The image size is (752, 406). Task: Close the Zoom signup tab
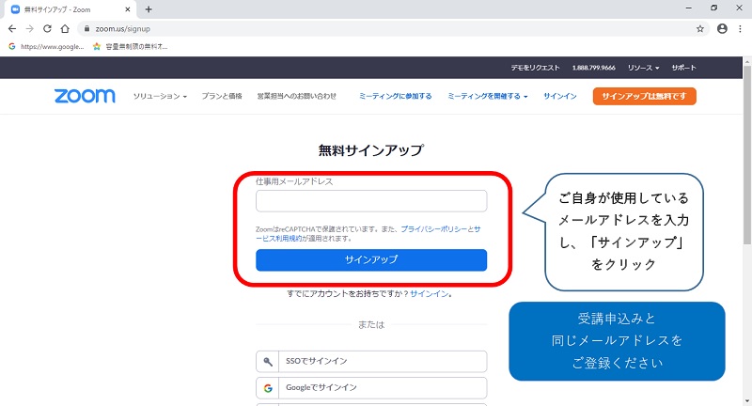point(128,9)
